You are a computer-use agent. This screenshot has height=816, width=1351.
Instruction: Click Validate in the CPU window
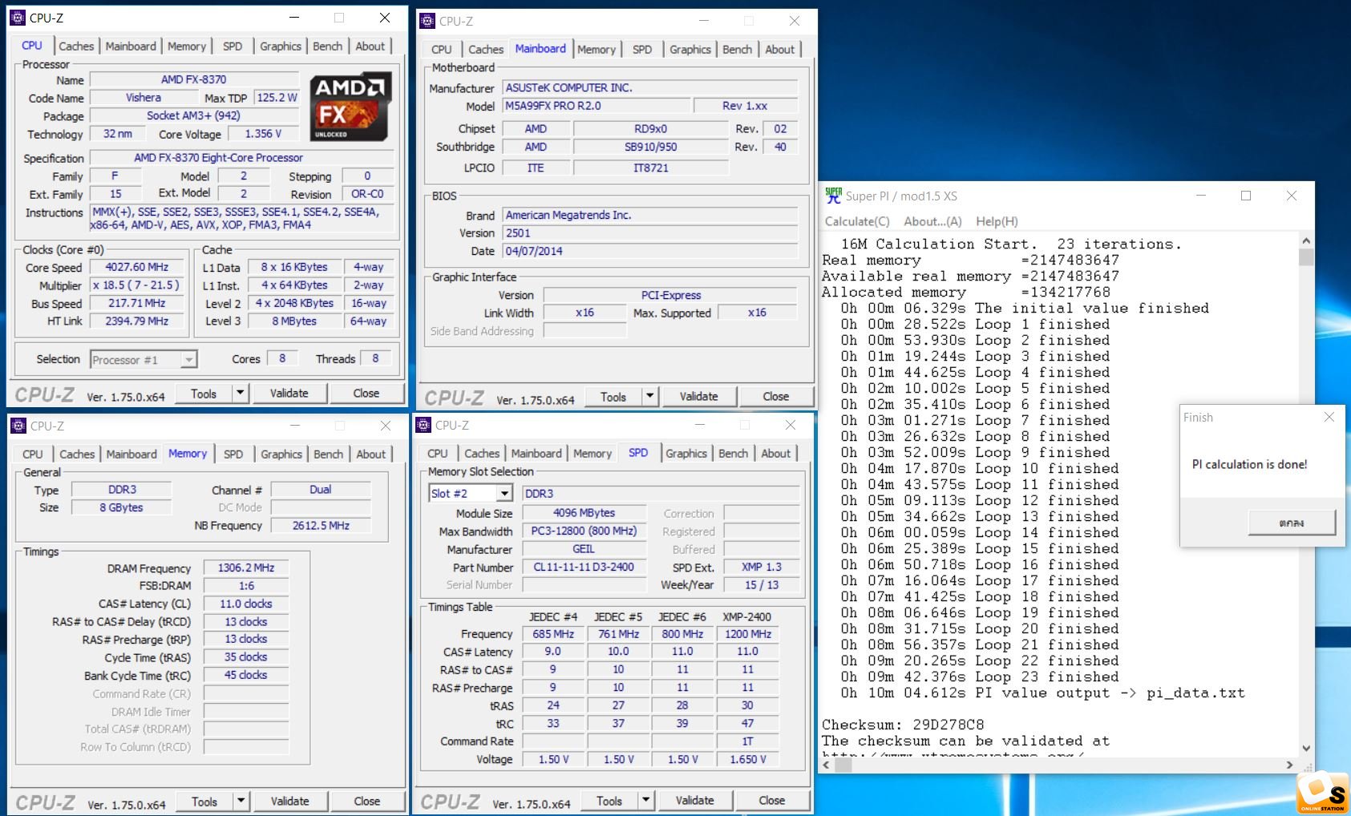(x=289, y=394)
